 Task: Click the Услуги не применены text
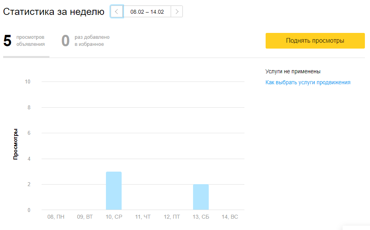coord(293,71)
